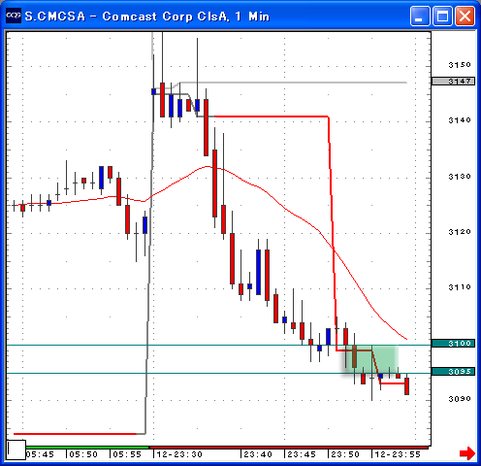Click the 3090 price scale value
This screenshot has height=466, width=481.
pyautogui.click(x=460, y=399)
